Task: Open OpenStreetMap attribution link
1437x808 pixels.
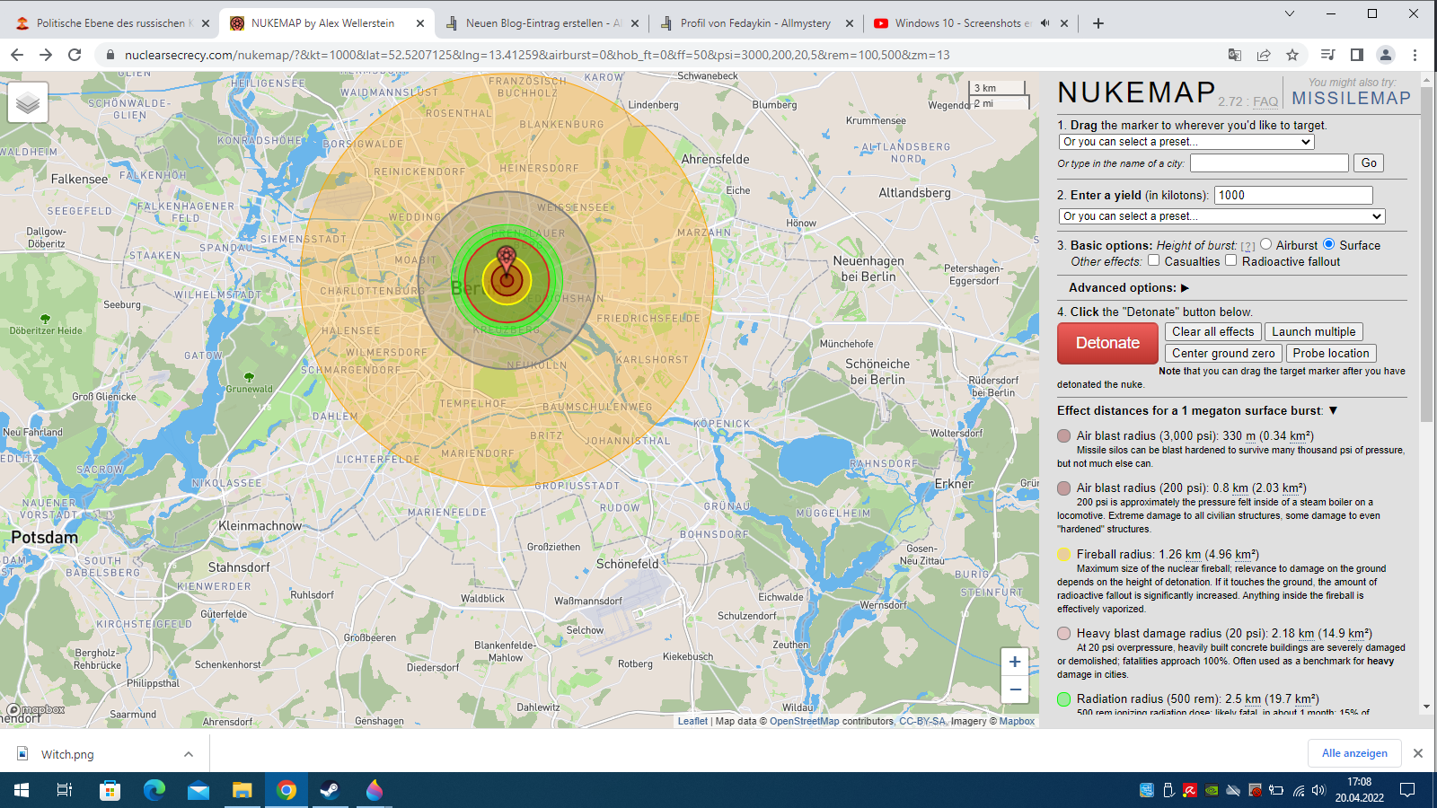Action: 804,721
